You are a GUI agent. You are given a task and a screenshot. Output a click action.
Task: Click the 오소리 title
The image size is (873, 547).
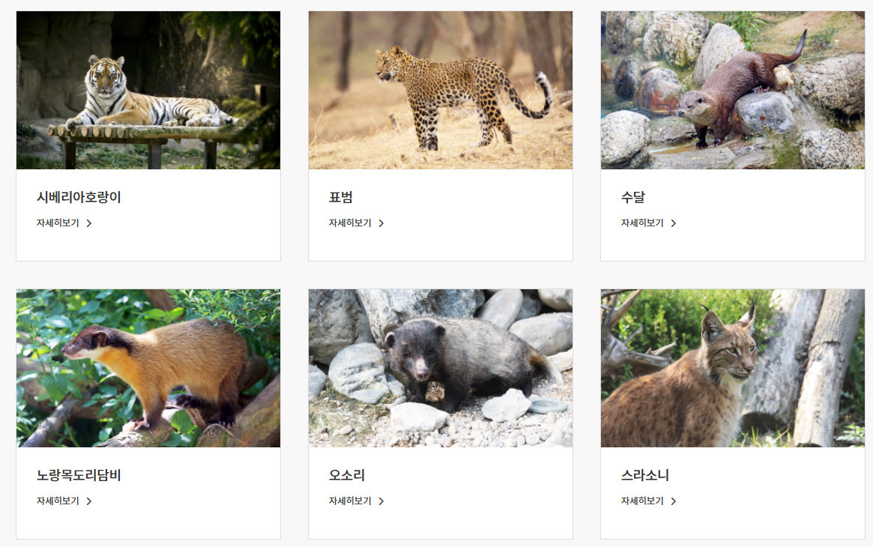coord(347,475)
